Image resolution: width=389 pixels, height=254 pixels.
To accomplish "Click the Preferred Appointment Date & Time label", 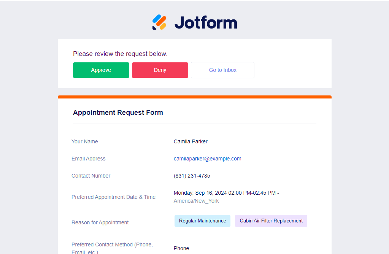I will [x=113, y=197].
